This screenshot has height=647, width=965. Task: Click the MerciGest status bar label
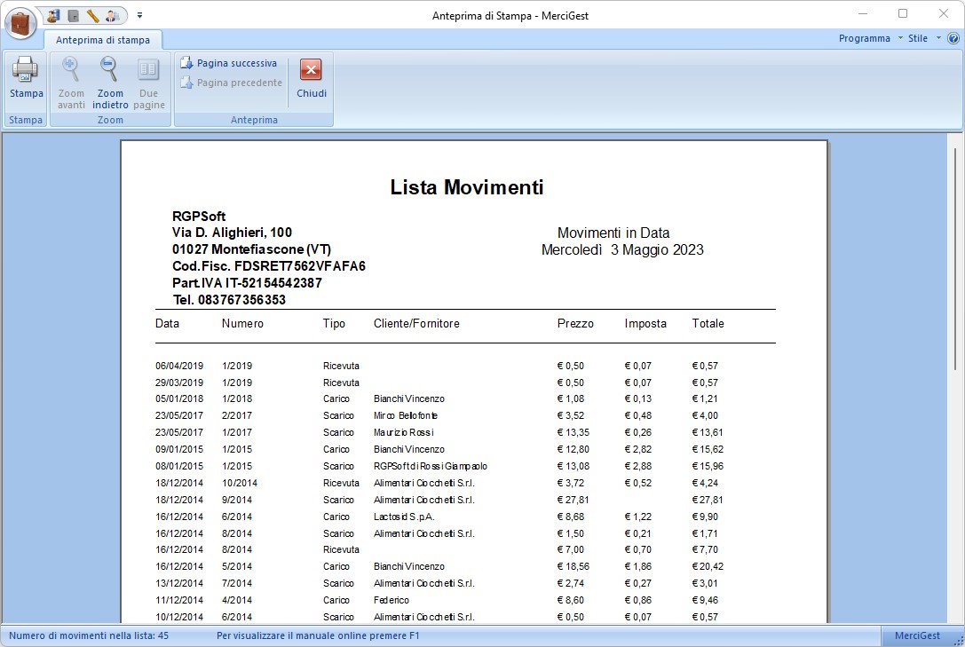click(x=917, y=635)
